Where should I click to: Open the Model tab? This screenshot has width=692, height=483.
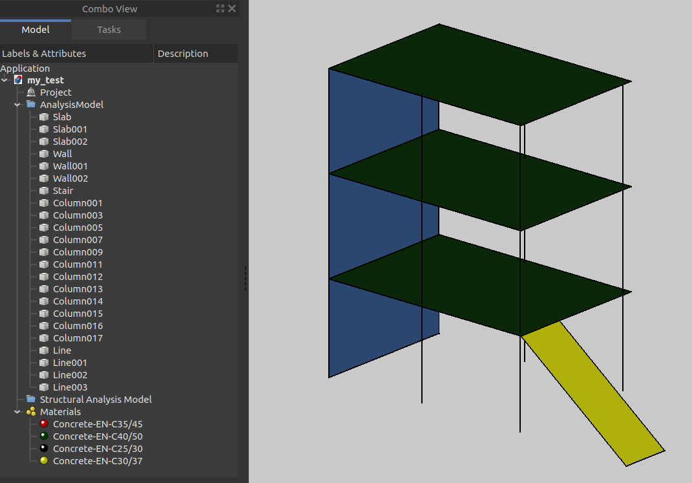pos(36,30)
